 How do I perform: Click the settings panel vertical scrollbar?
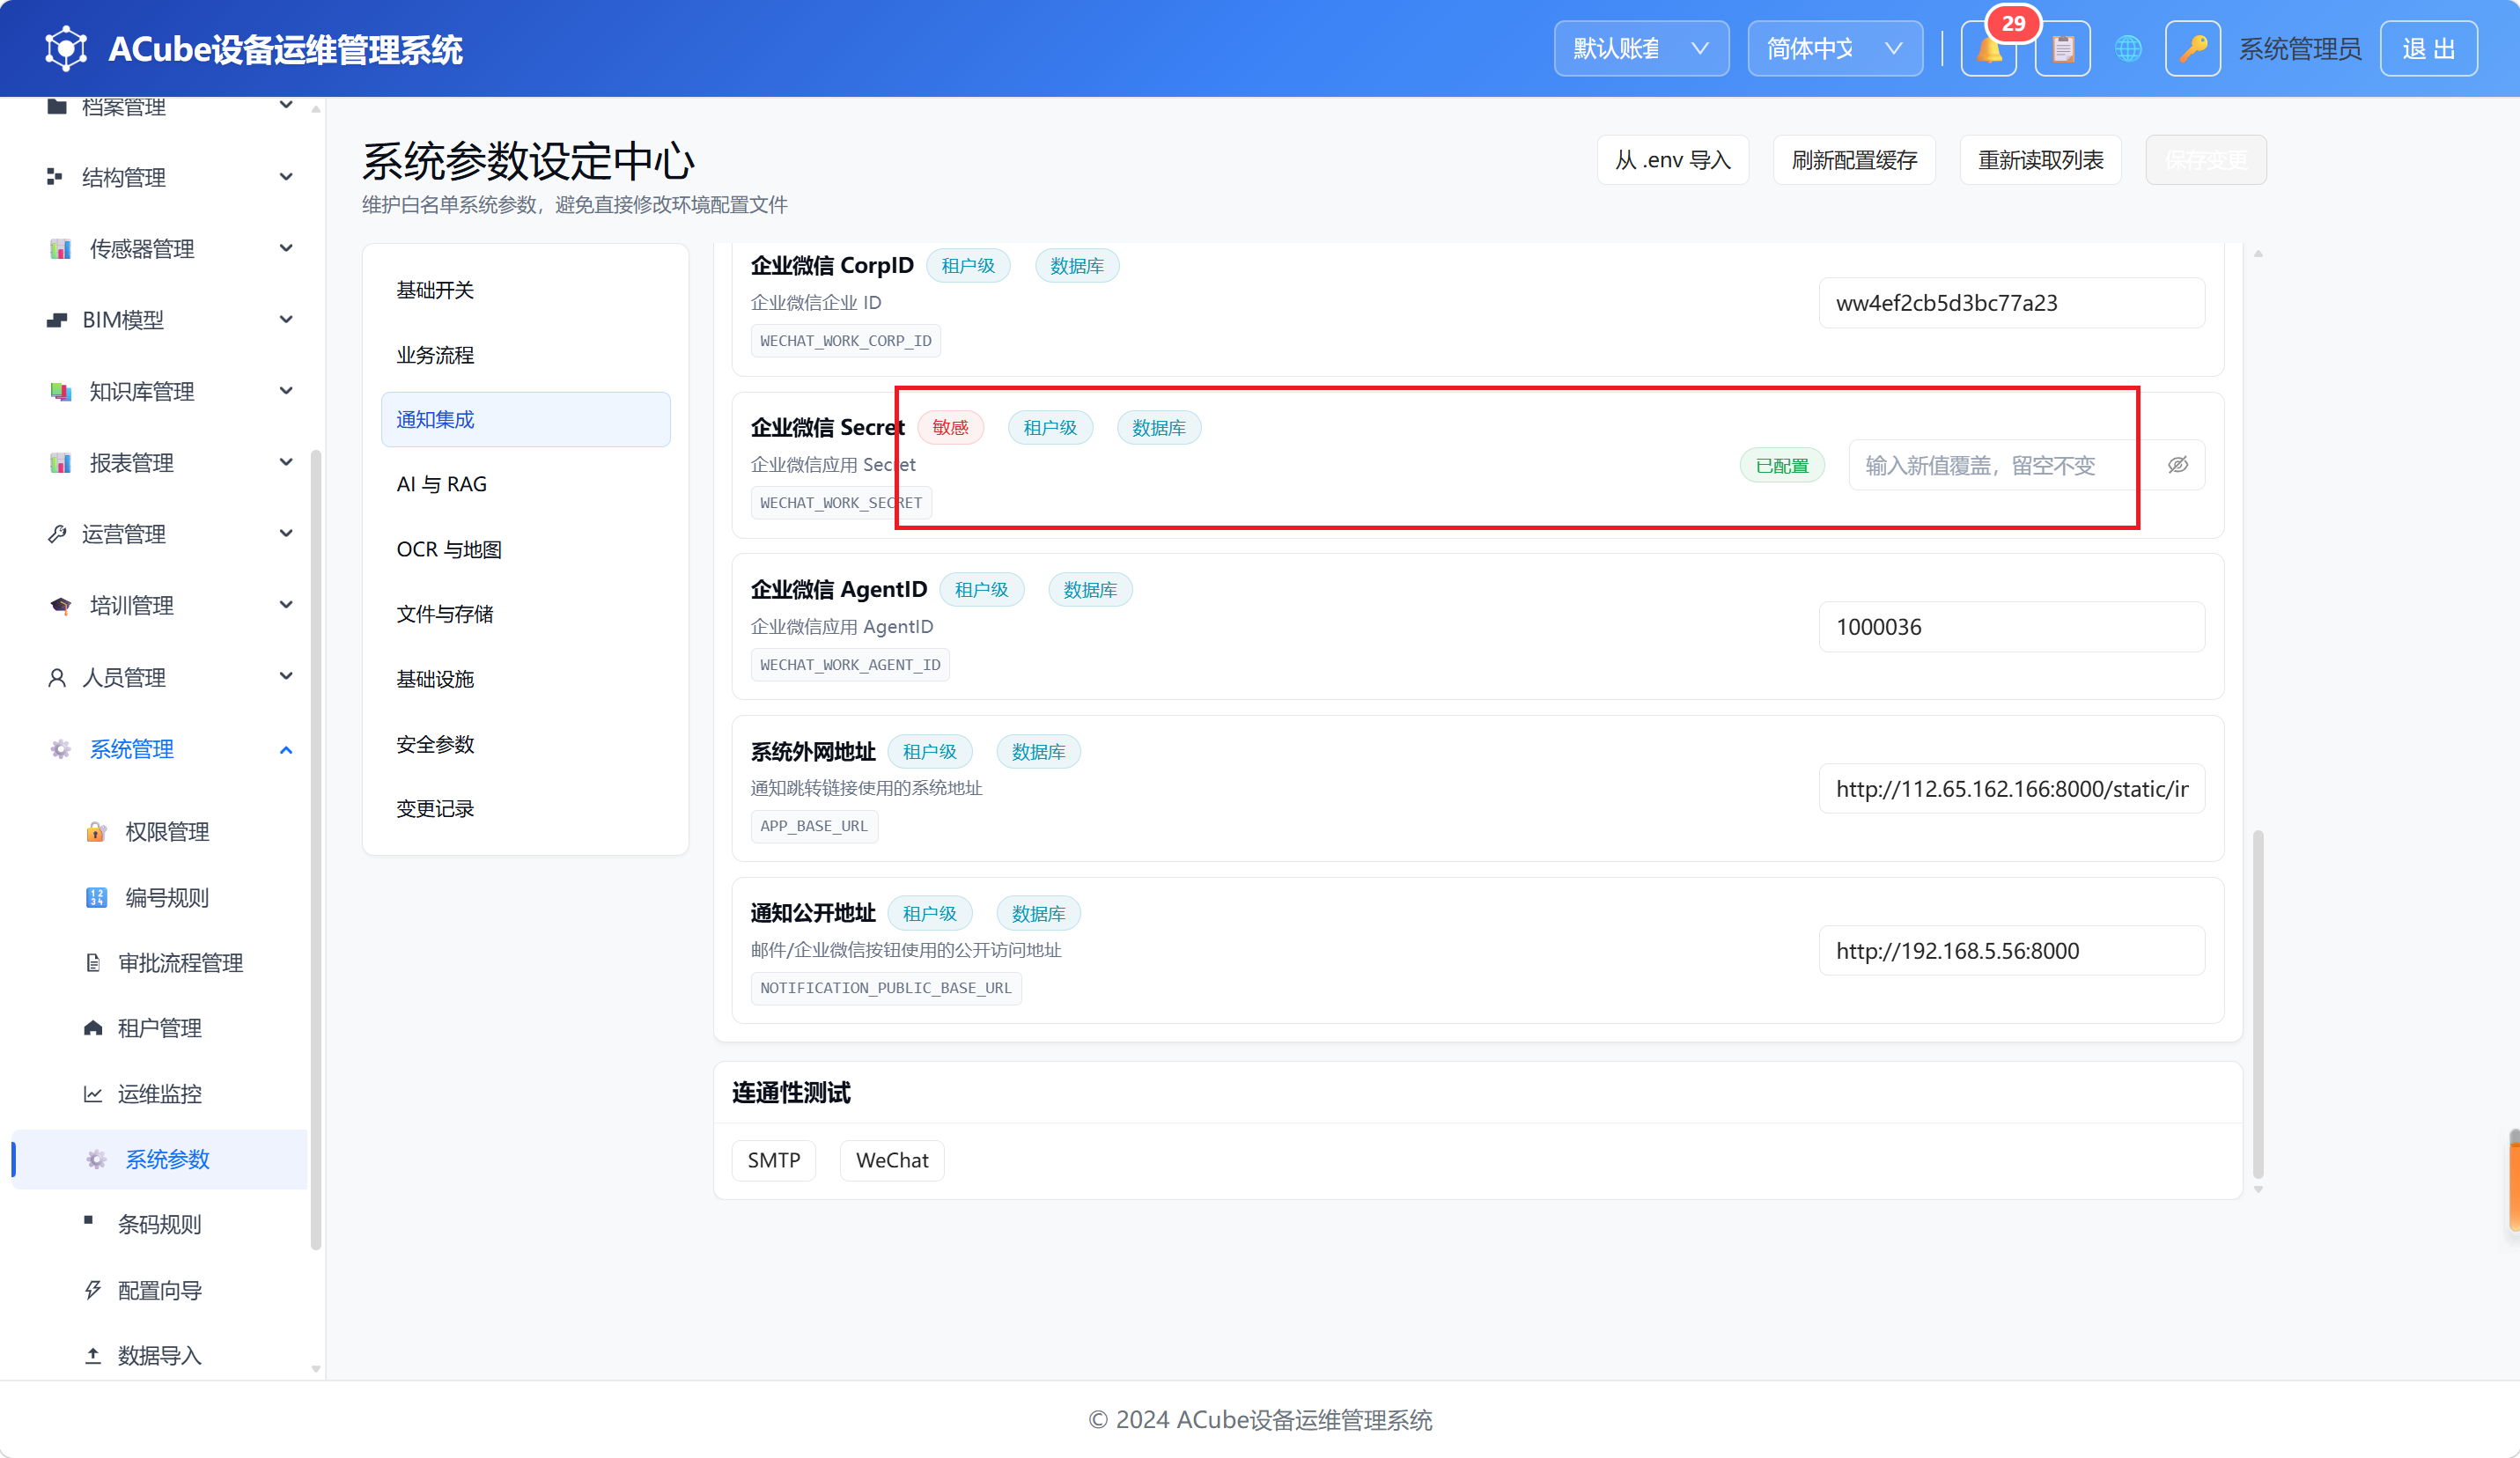click(2258, 1005)
